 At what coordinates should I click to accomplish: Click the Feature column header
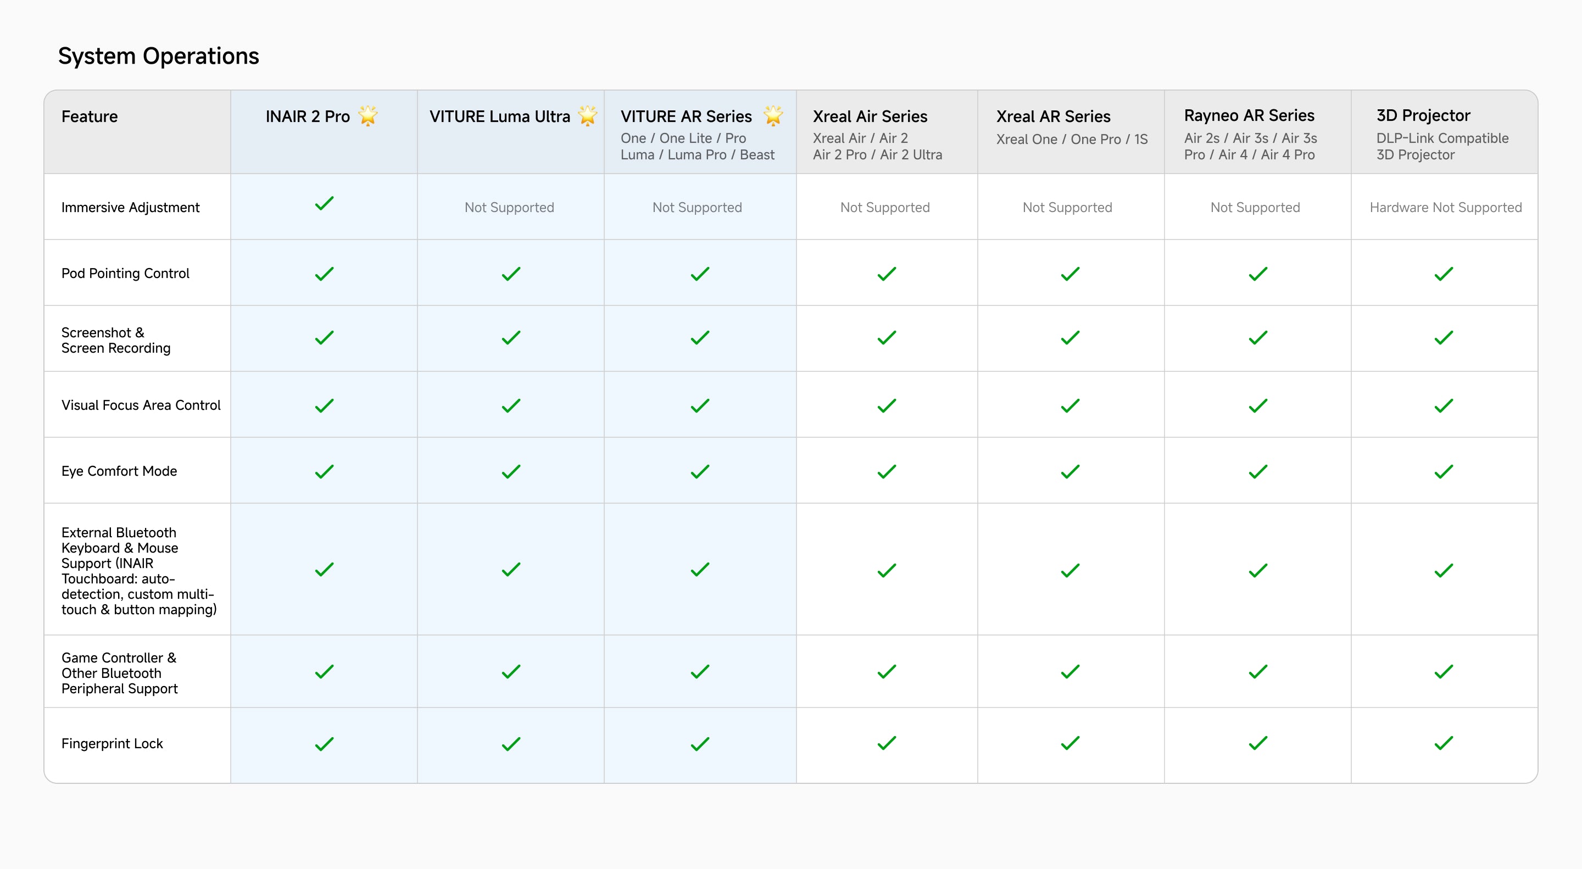(x=90, y=116)
